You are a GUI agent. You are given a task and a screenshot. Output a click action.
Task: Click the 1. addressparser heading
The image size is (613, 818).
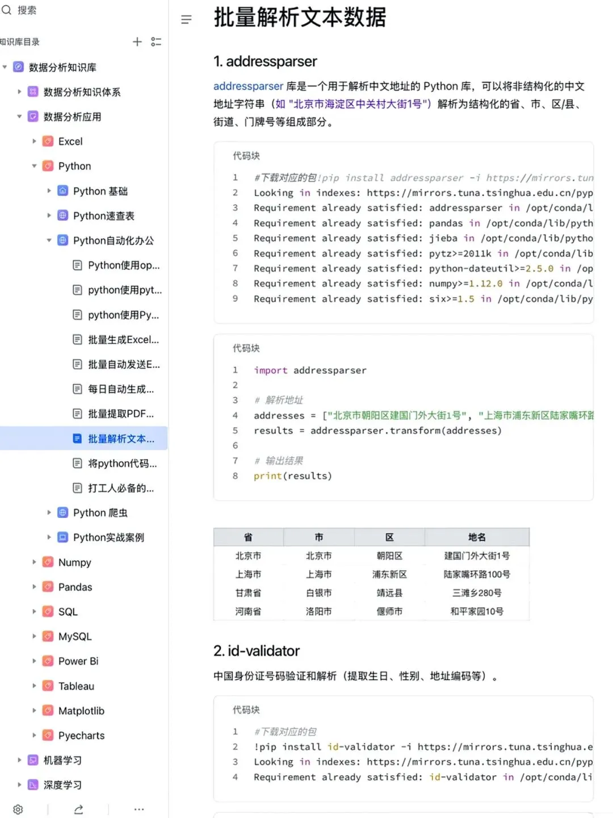pyautogui.click(x=265, y=61)
